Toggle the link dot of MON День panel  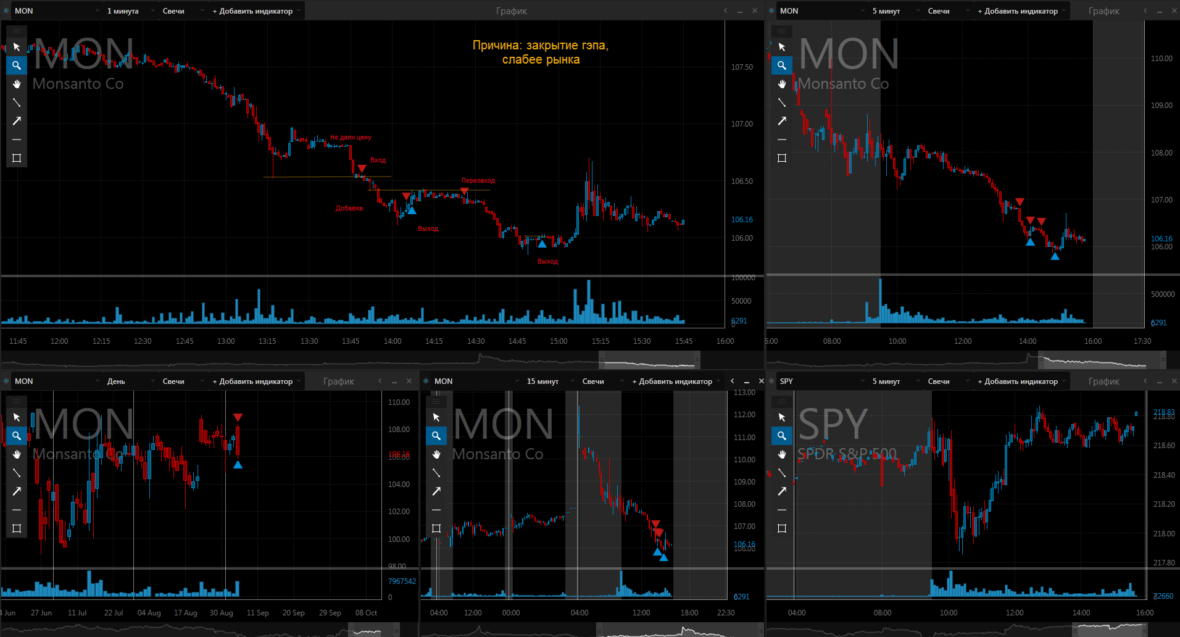[6, 381]
